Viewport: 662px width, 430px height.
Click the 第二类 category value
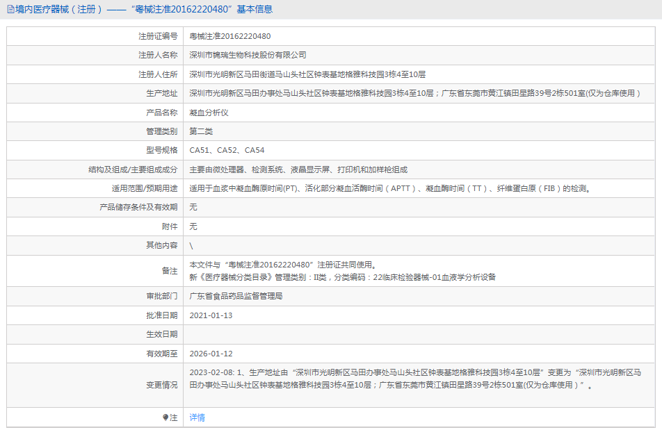coord(201,131)
